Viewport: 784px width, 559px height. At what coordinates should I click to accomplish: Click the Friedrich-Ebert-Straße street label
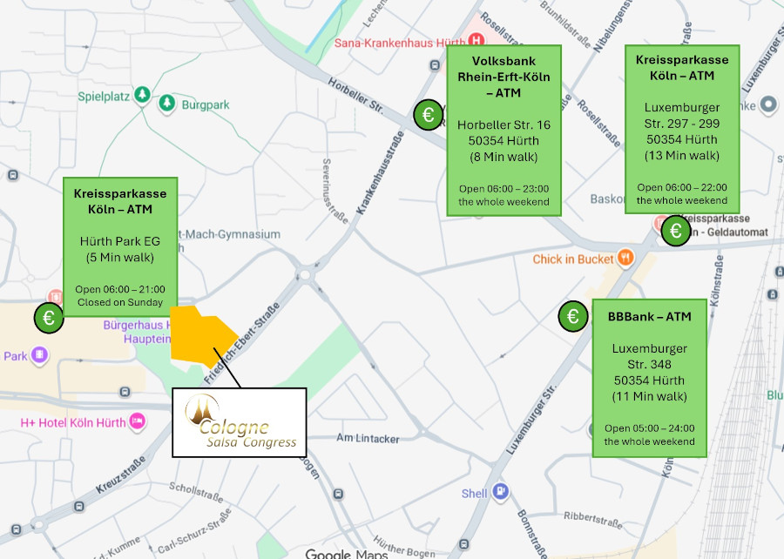242,343
